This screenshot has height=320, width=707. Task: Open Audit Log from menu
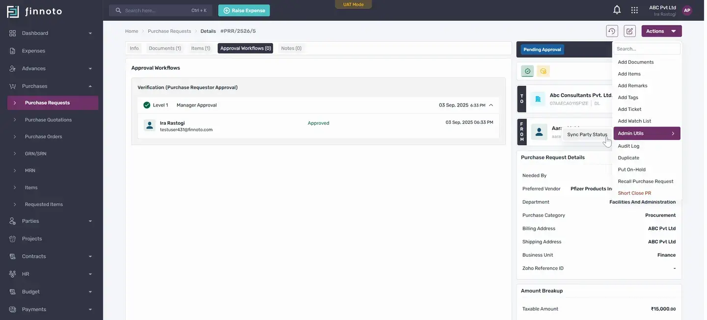pos(647,146)
